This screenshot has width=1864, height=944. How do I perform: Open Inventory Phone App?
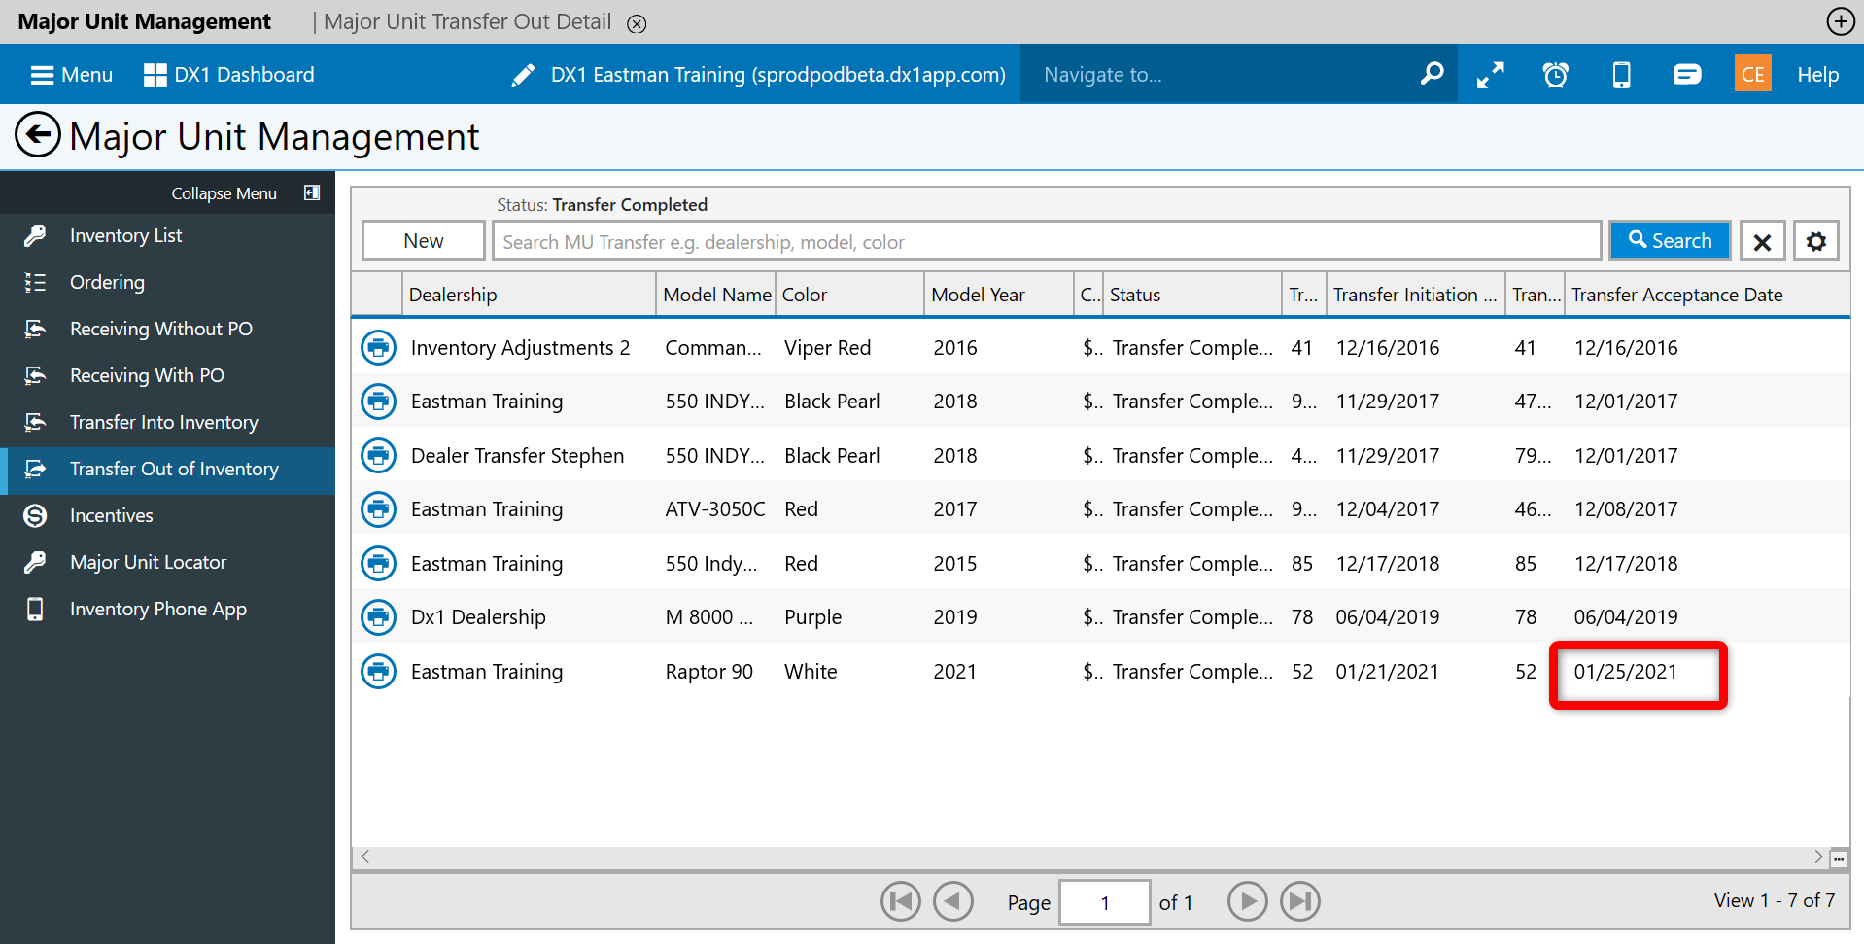[167, 609]
